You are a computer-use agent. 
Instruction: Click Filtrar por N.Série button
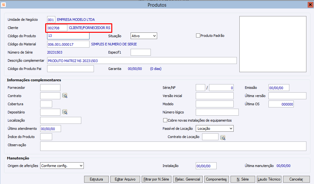[156, 179]
